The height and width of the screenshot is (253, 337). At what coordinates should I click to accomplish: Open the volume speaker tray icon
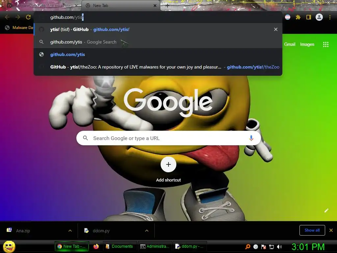pos(279,247)
